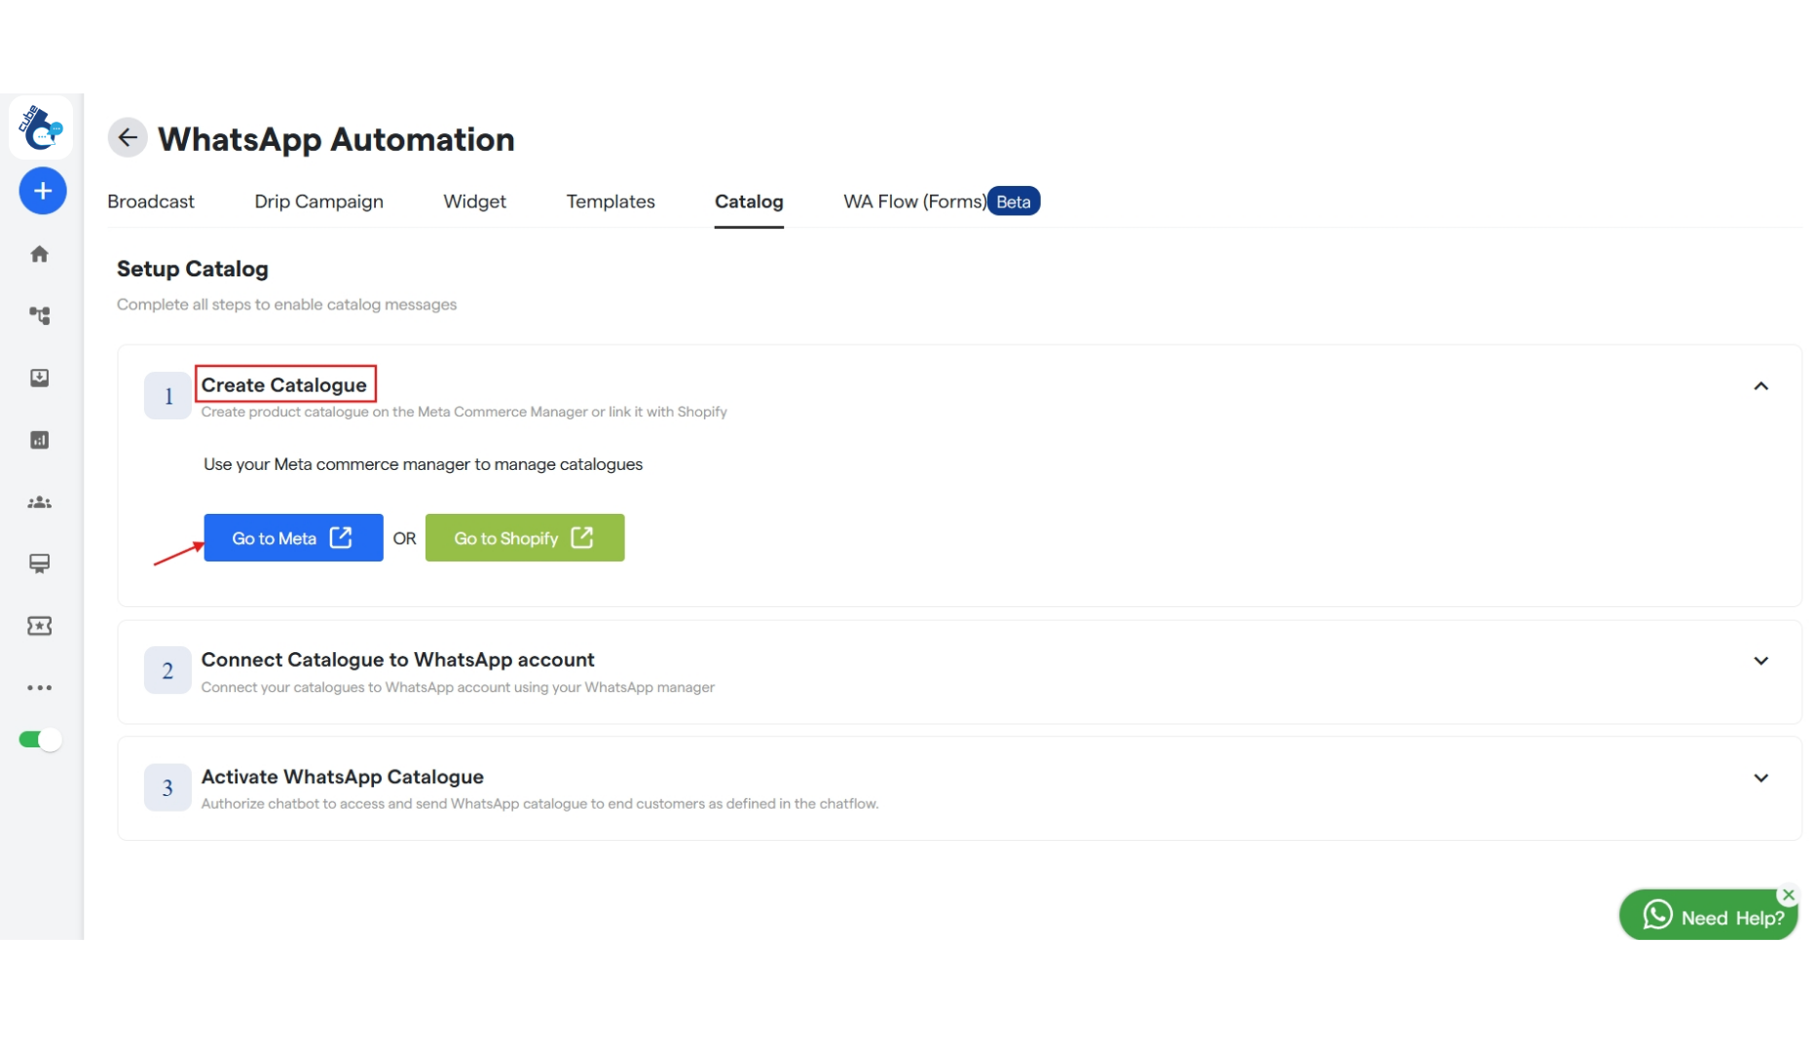
Task: Select the chatbot flows icon in sidebar
Action: coord(40,315)
